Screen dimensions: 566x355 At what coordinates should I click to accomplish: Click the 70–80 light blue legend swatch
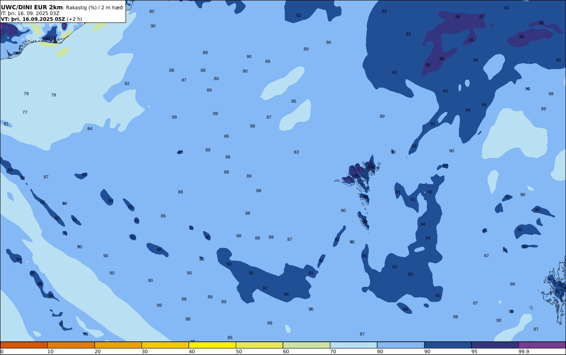(x=353, y=345)
